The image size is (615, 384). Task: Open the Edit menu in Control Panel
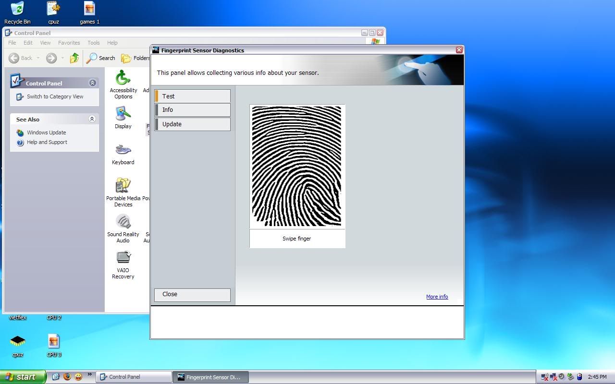tap(28, 43)
